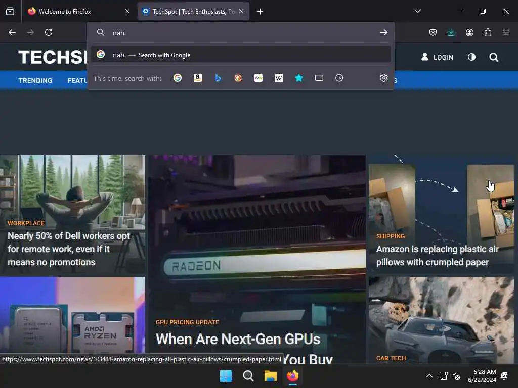Click the SHIPPING category label
This screenshot has width=518, height=388.
point(390,236)
